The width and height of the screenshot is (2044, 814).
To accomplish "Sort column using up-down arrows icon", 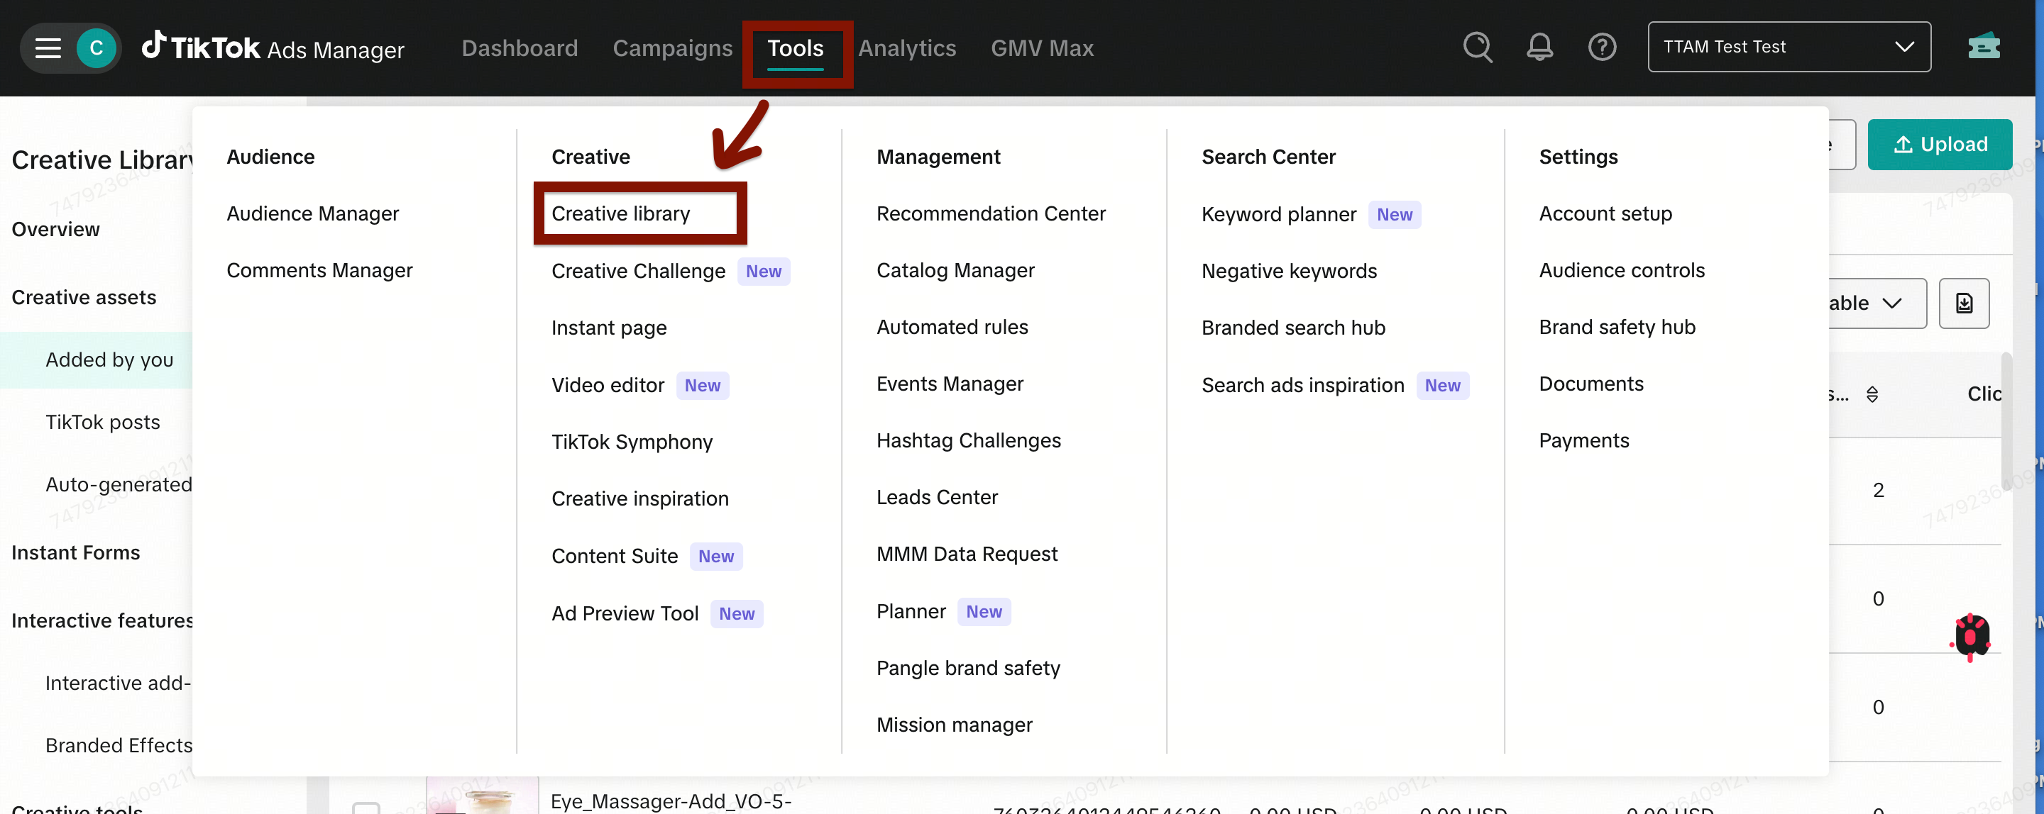I will (x=1872, y=394).
